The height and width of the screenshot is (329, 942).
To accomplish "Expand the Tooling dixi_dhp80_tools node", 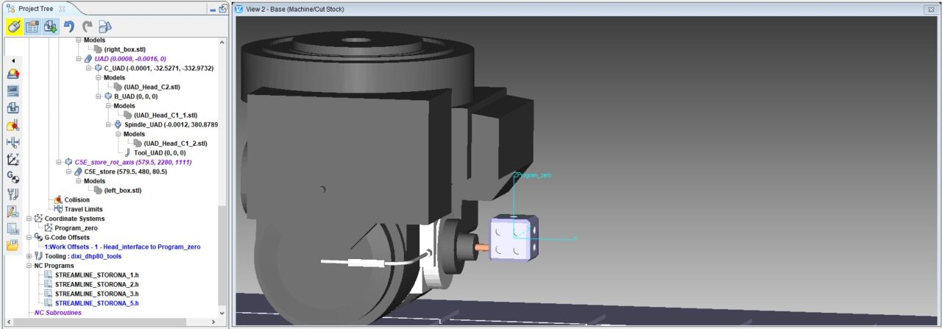I will (29, 256).
